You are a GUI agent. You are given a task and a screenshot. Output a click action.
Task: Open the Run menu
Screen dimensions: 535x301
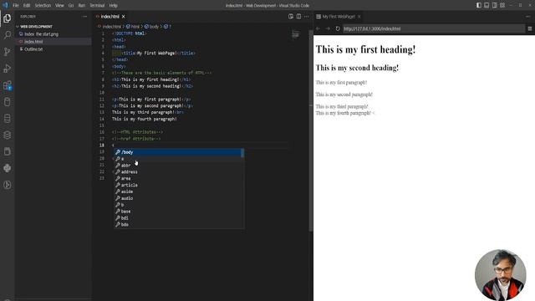[x=82, y=6]
